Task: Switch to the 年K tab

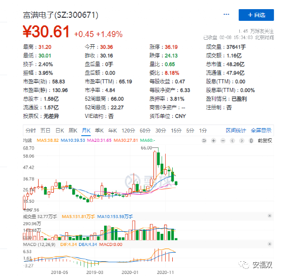Action: 112,131
